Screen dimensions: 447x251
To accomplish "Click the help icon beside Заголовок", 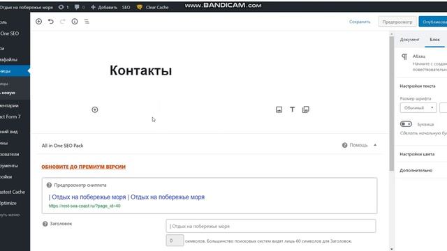I will tap(45, 224).
